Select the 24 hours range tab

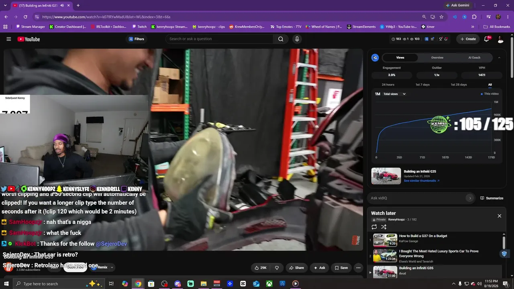point(388,85)
